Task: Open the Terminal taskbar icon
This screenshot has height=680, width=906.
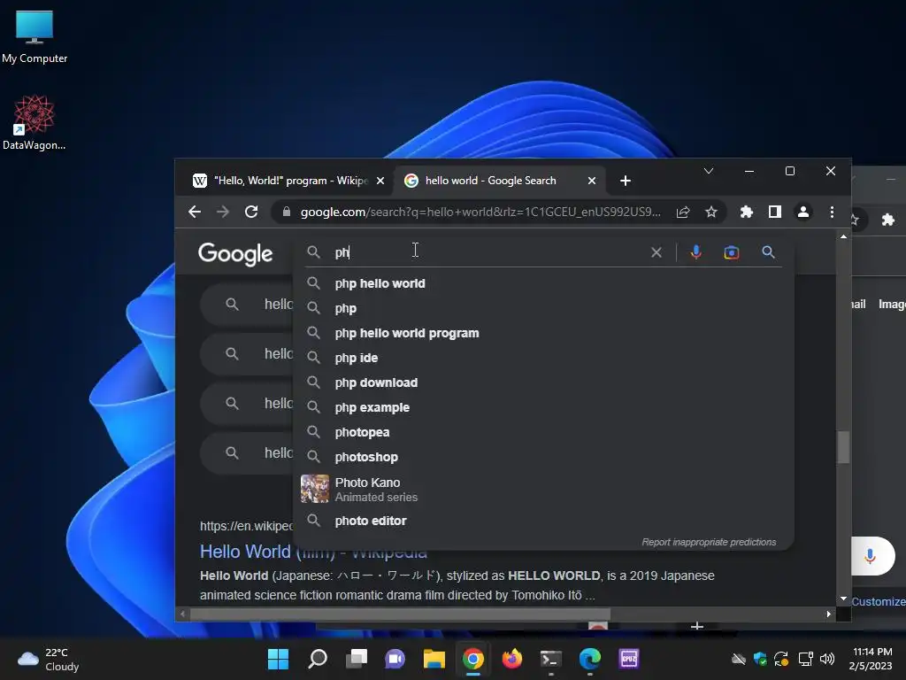Action: click(550, 659)
